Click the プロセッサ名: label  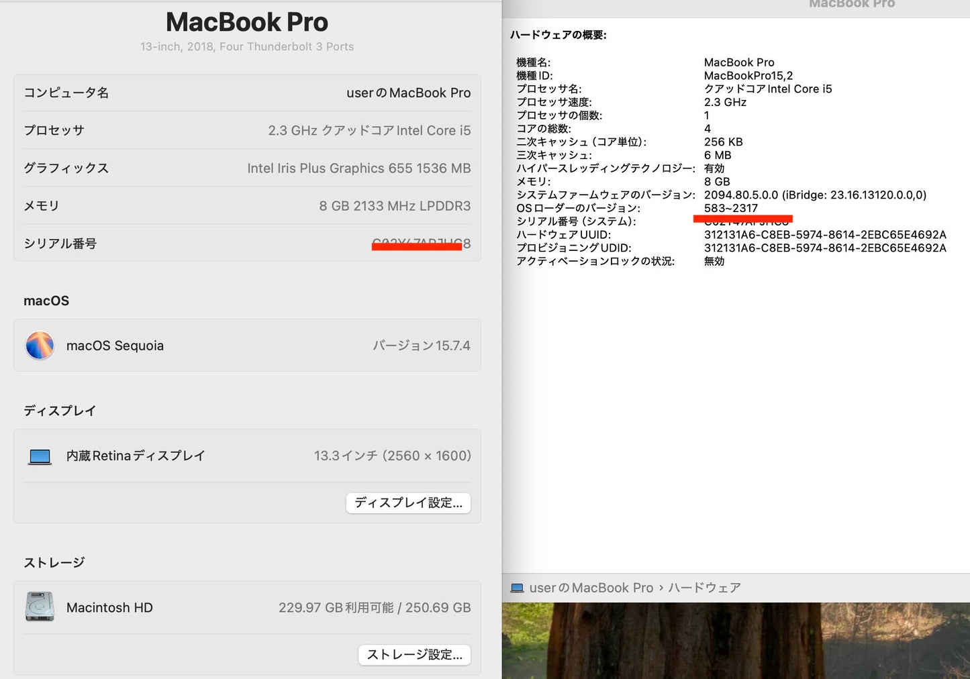click(x=548, y=89)
